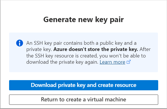Viewport: 167px width, 109px height.
Task: Click the words virtual machine on the outlined button
Action: (x=107, y=100)
